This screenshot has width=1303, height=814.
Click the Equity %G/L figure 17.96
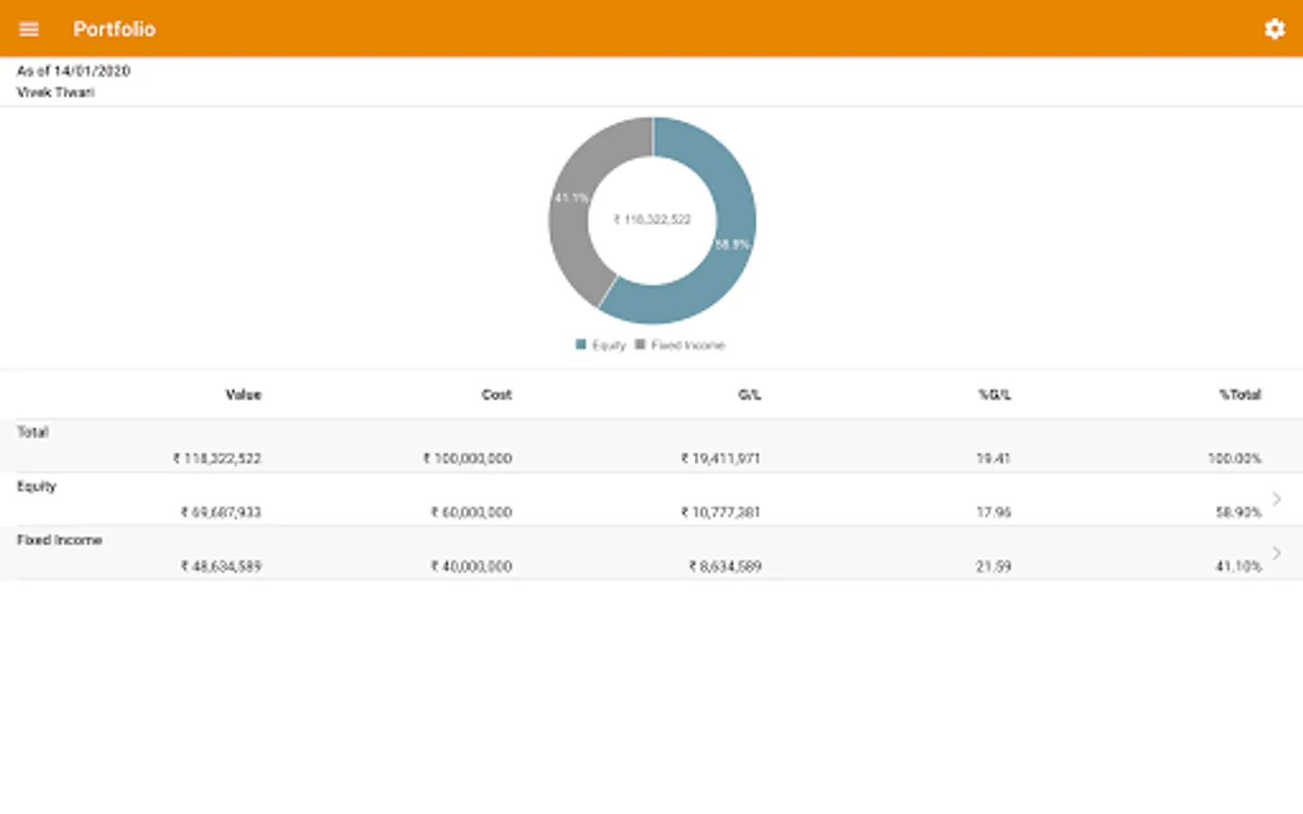tap(994, 512)
